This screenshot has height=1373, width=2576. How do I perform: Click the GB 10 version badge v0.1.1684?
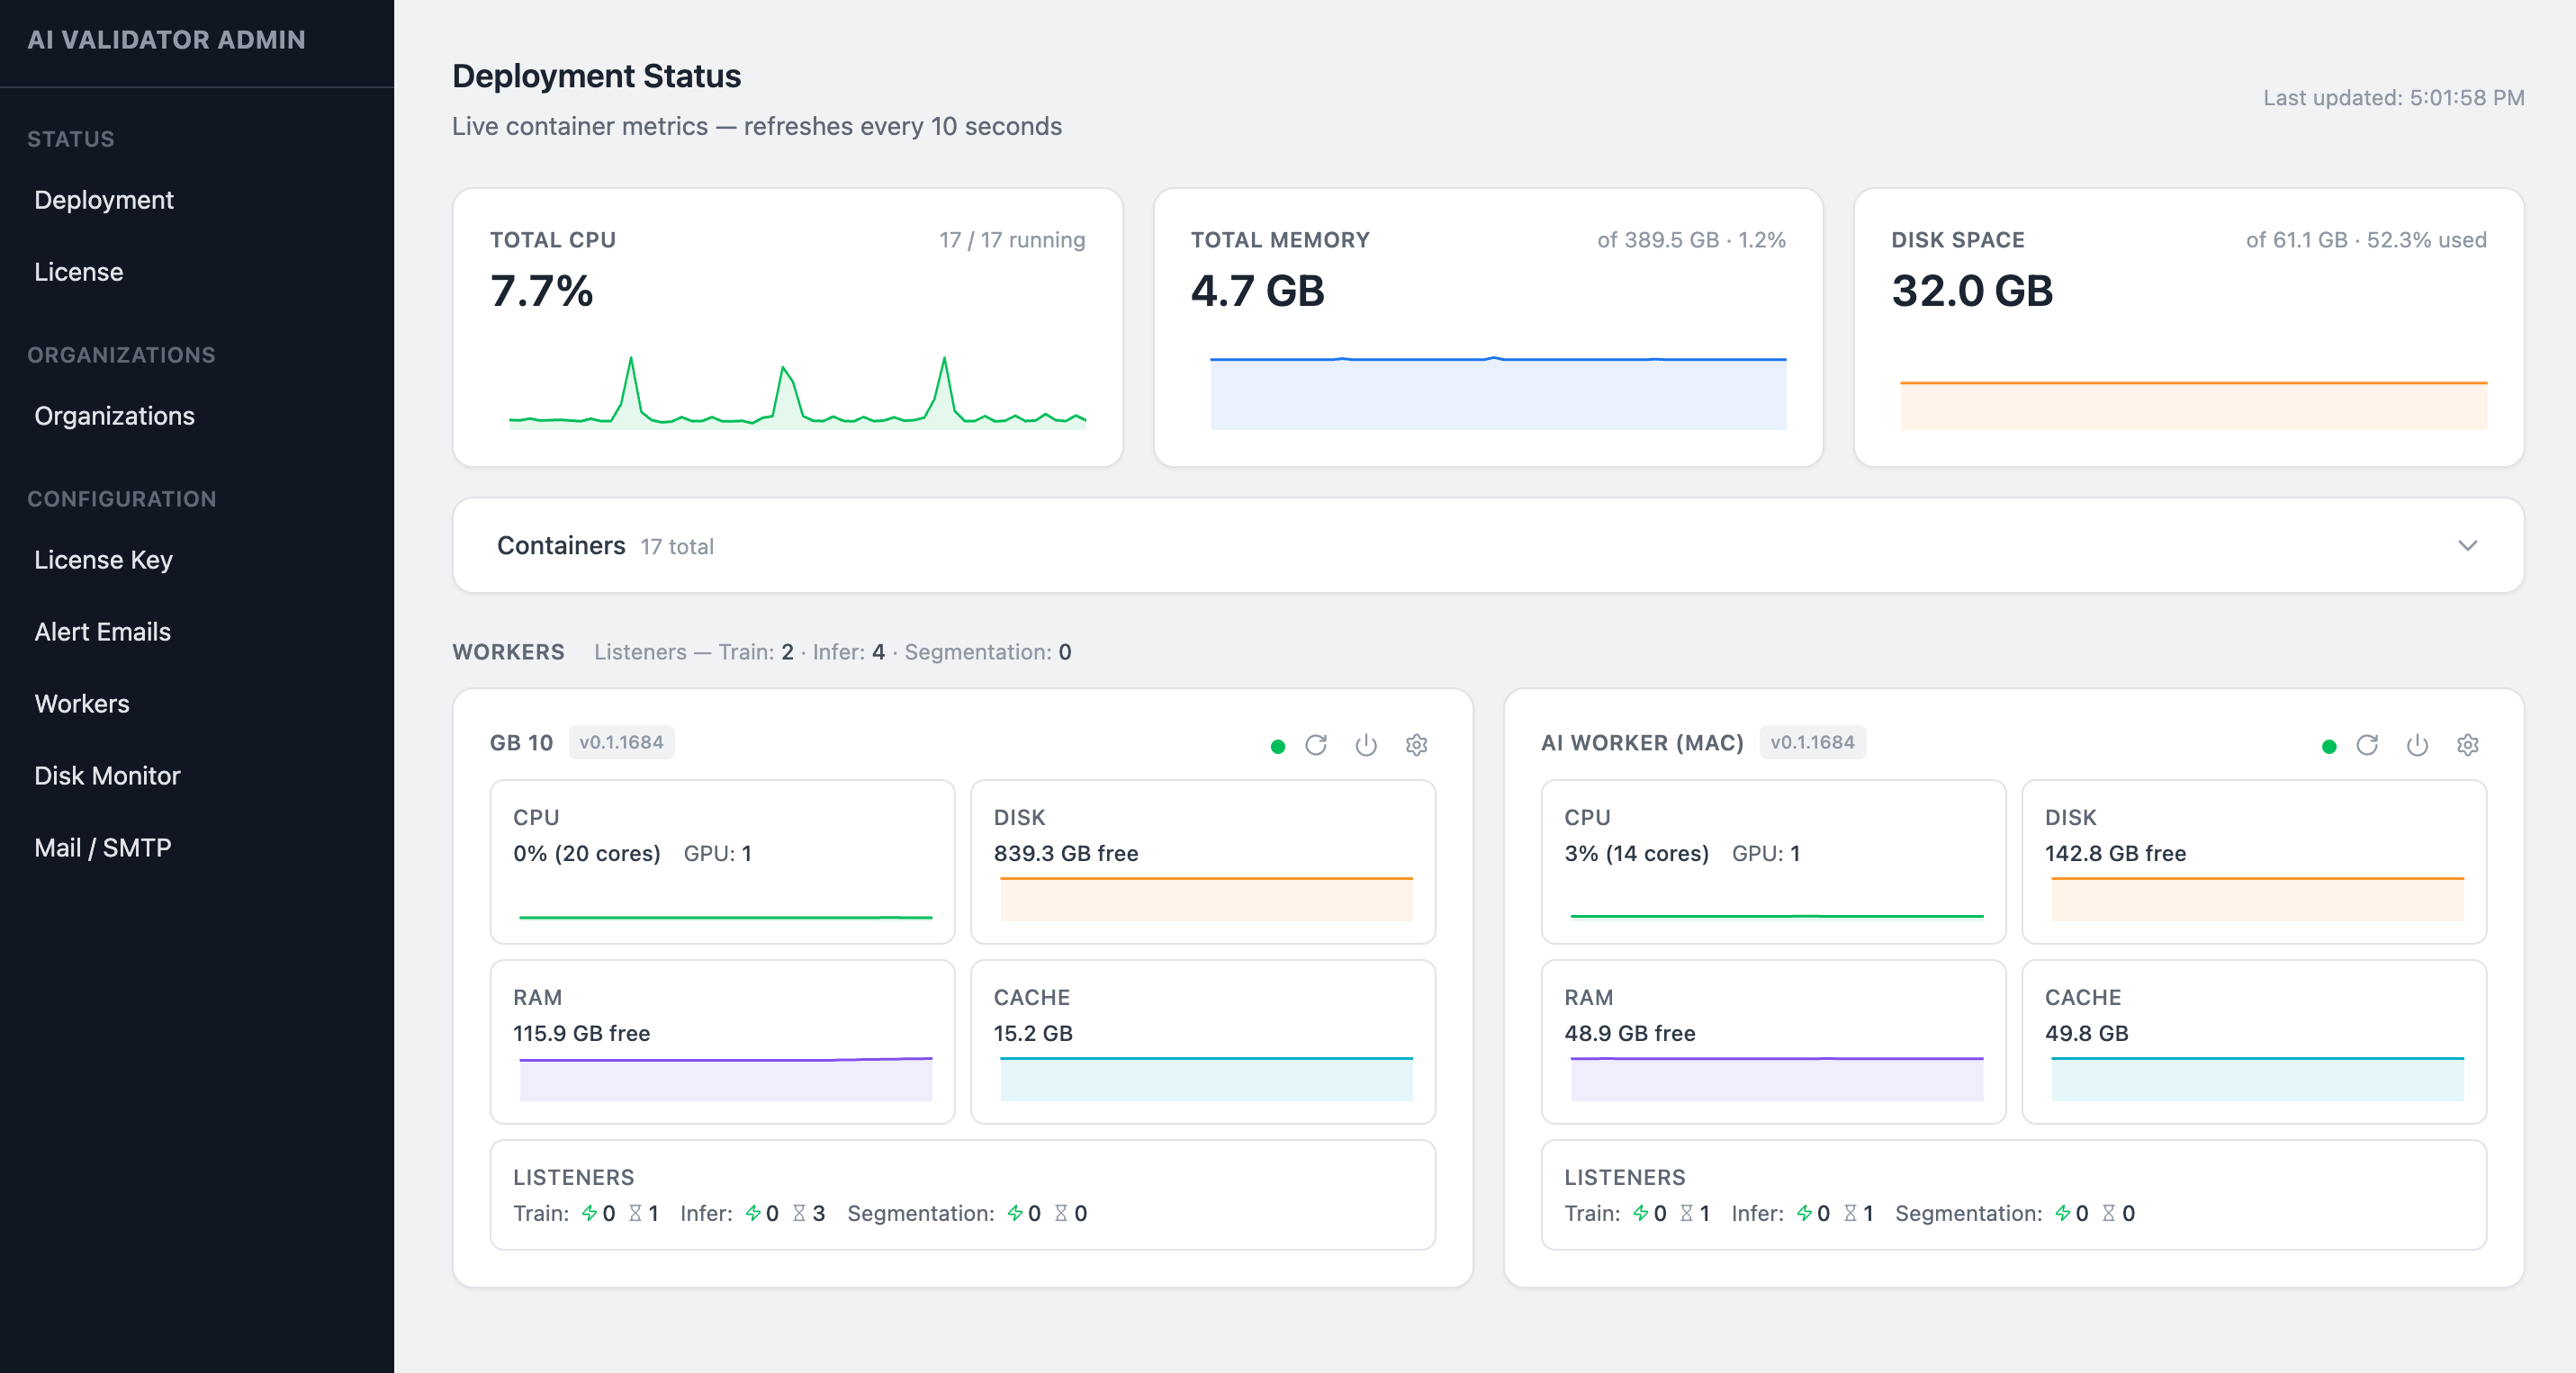(621, 742)
